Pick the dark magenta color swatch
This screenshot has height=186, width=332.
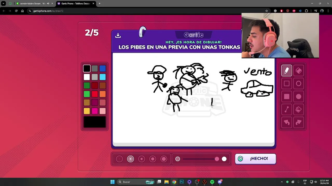pyautogui.click(x=95, y=103)
